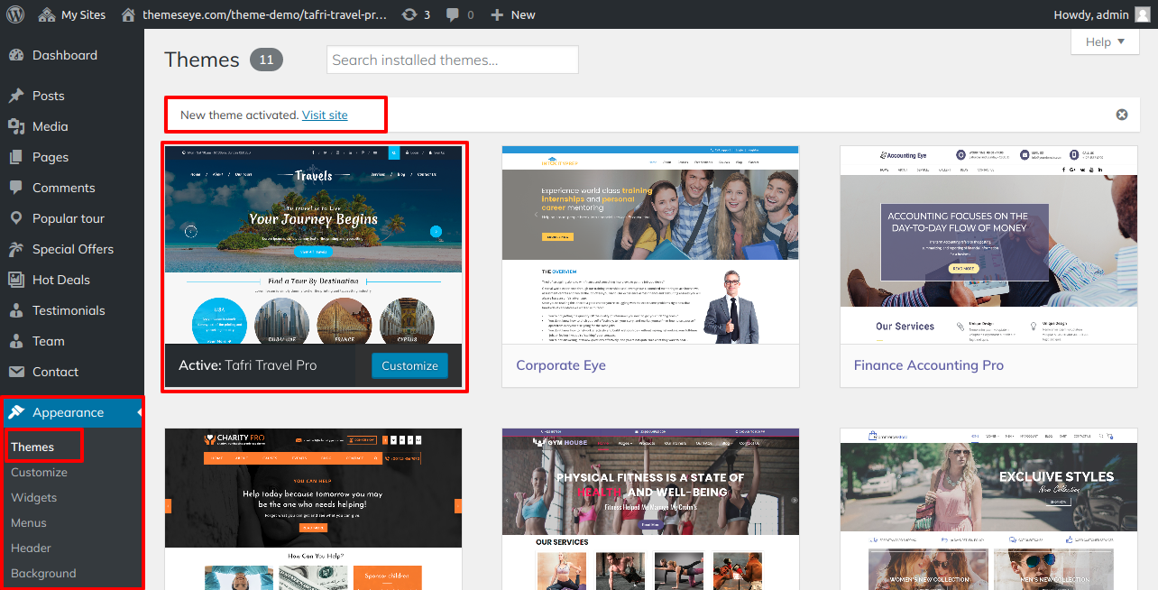1158x590 pixels.
Task: Click the Dashboard gauge icon
Action: coord(16,55)
